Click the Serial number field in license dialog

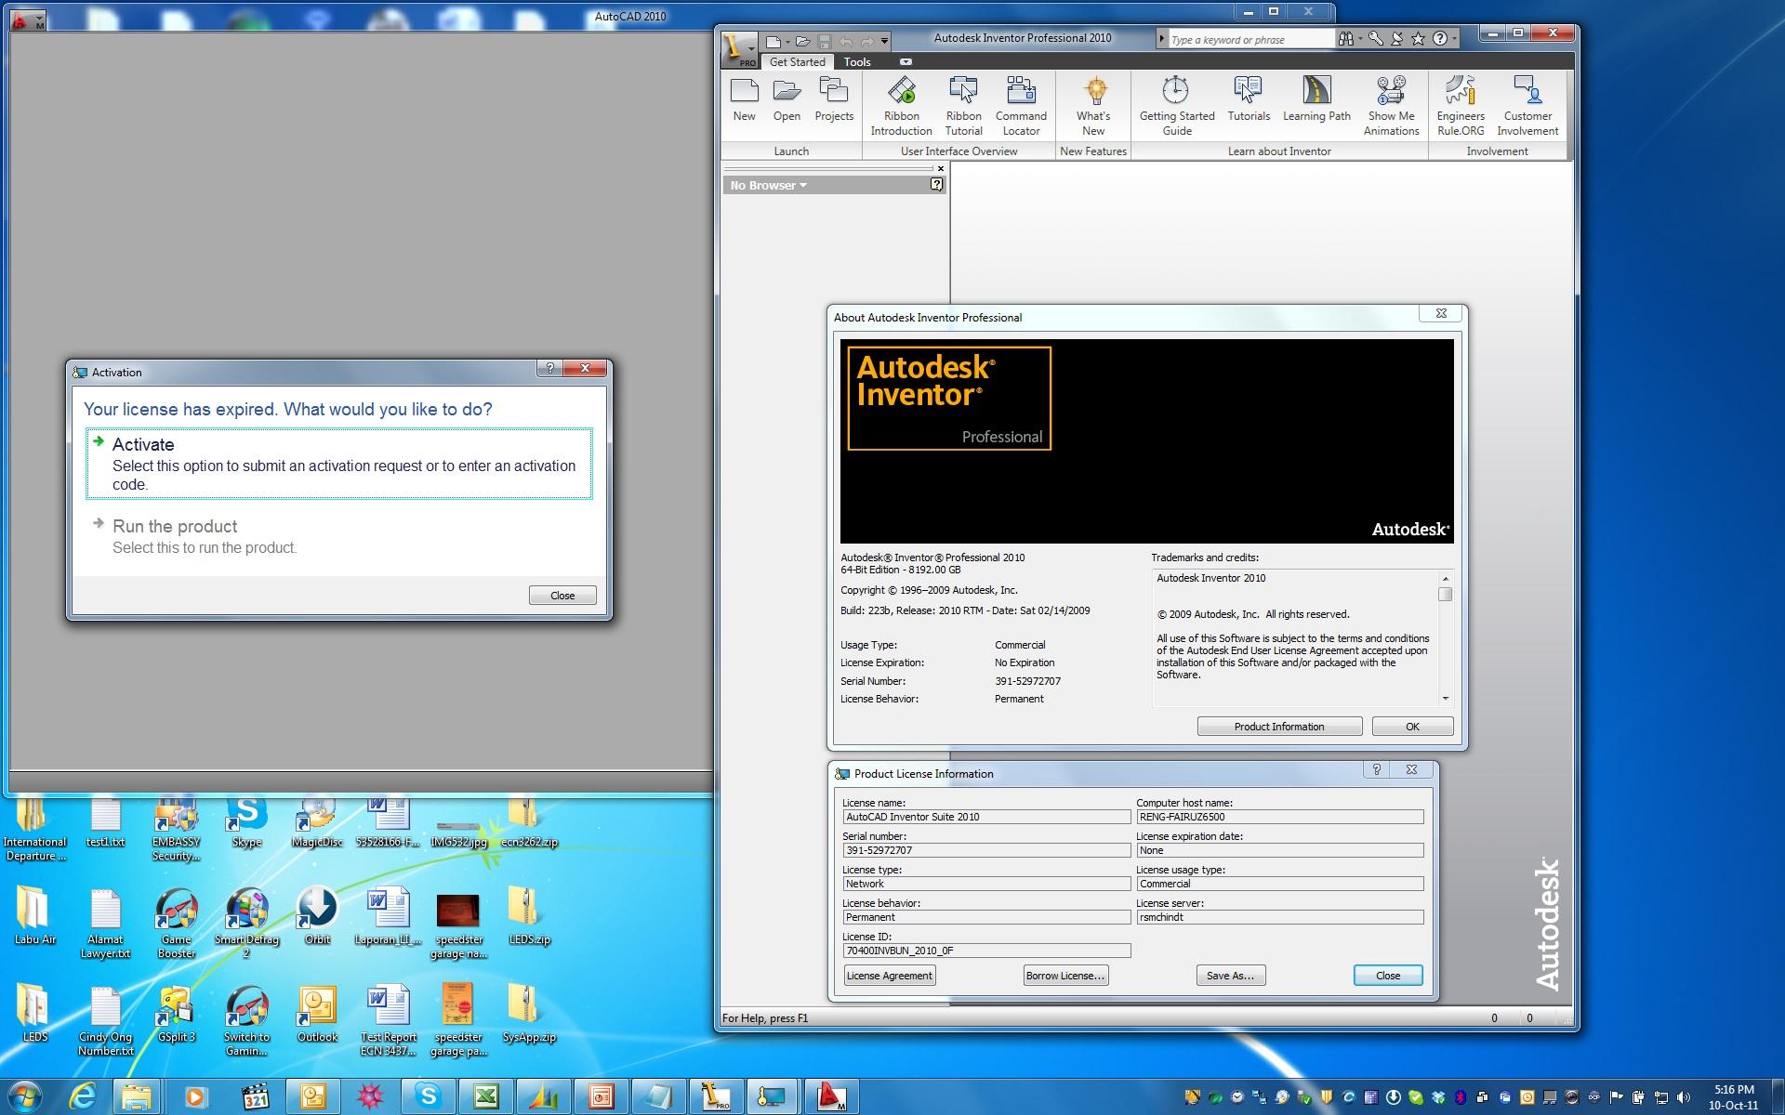point(986,850)
